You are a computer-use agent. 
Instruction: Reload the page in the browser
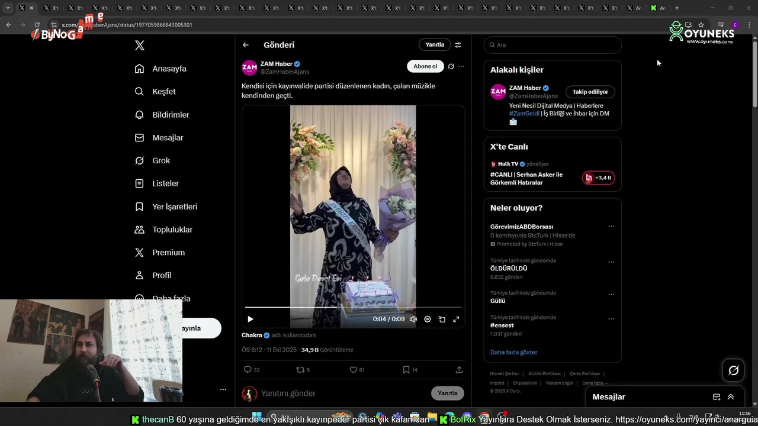click(x=37, y=25)
